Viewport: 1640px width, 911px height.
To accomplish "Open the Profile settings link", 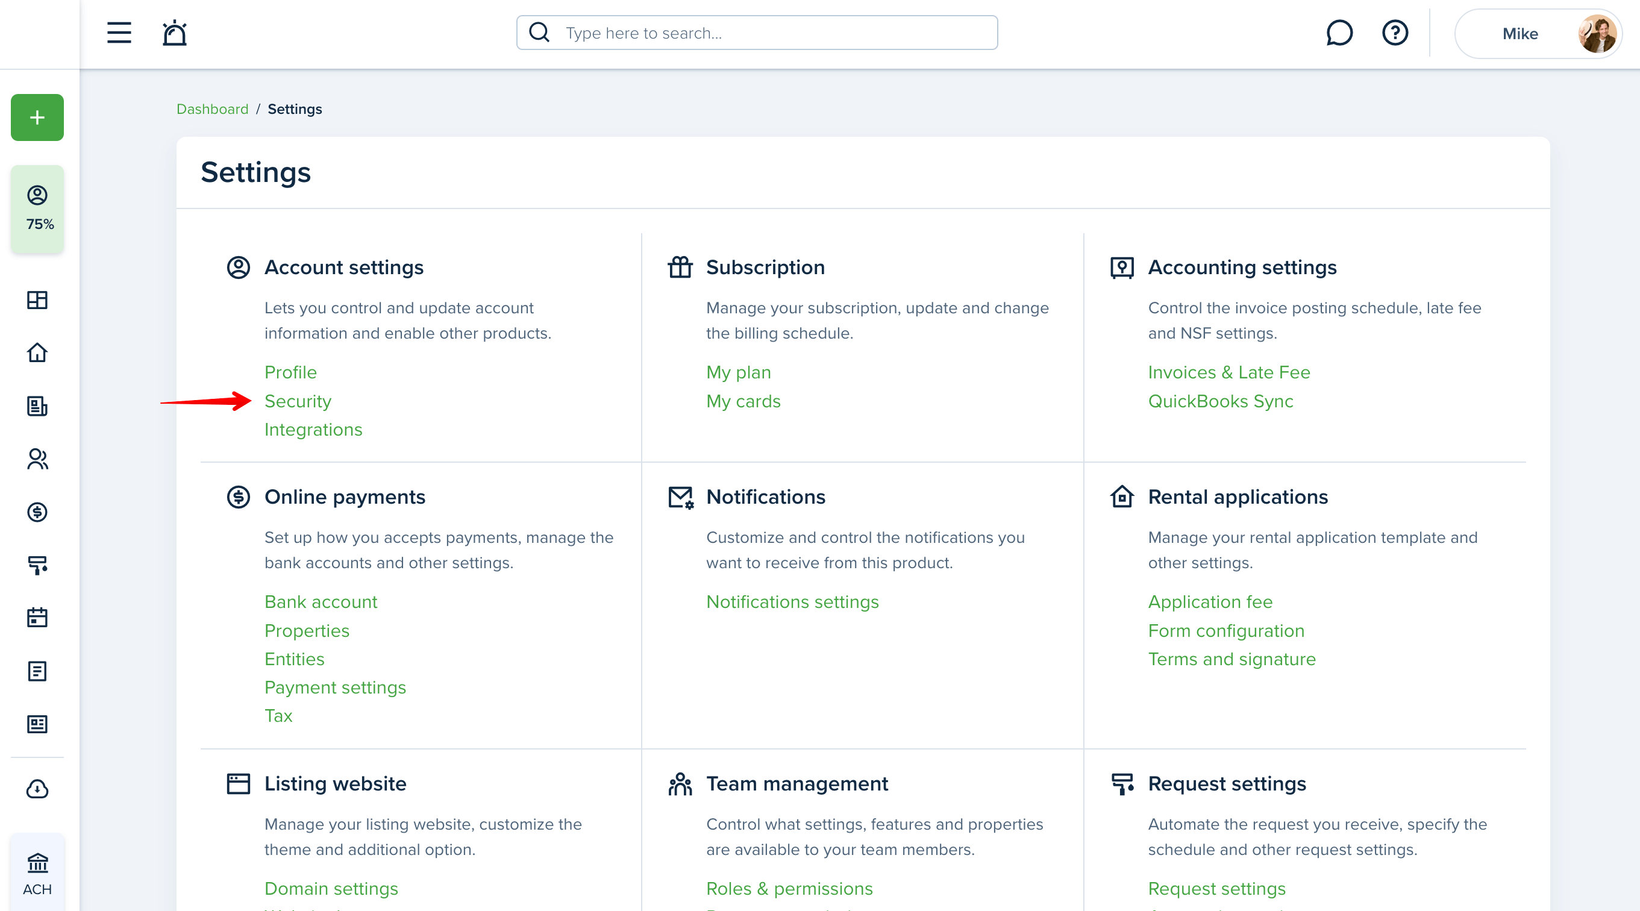I will pyautogui.click(x=290, y=372).
